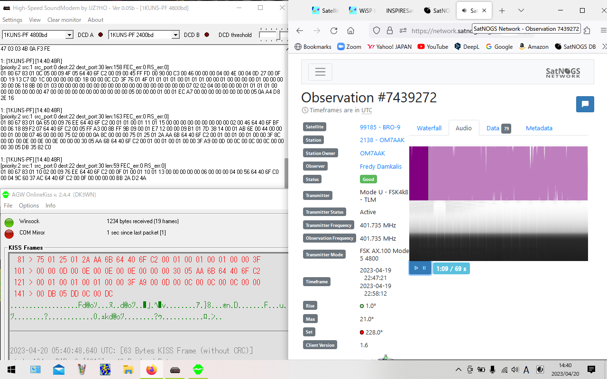Reload the SatNOGS page
The height and width of the screenshot is (379, 607).
(334, 30)
